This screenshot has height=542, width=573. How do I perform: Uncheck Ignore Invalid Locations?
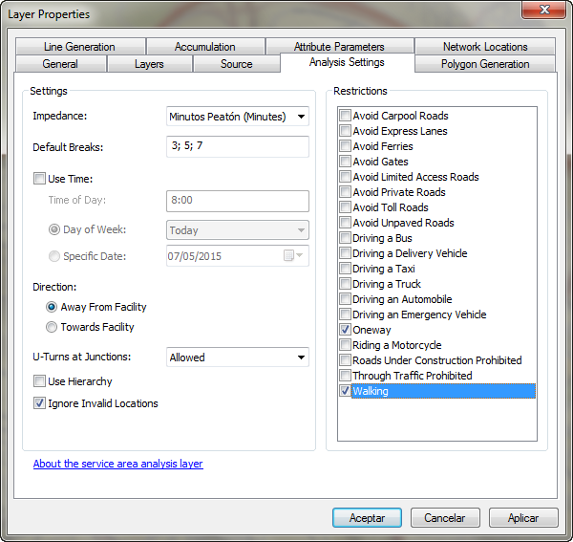coord(39,403)
